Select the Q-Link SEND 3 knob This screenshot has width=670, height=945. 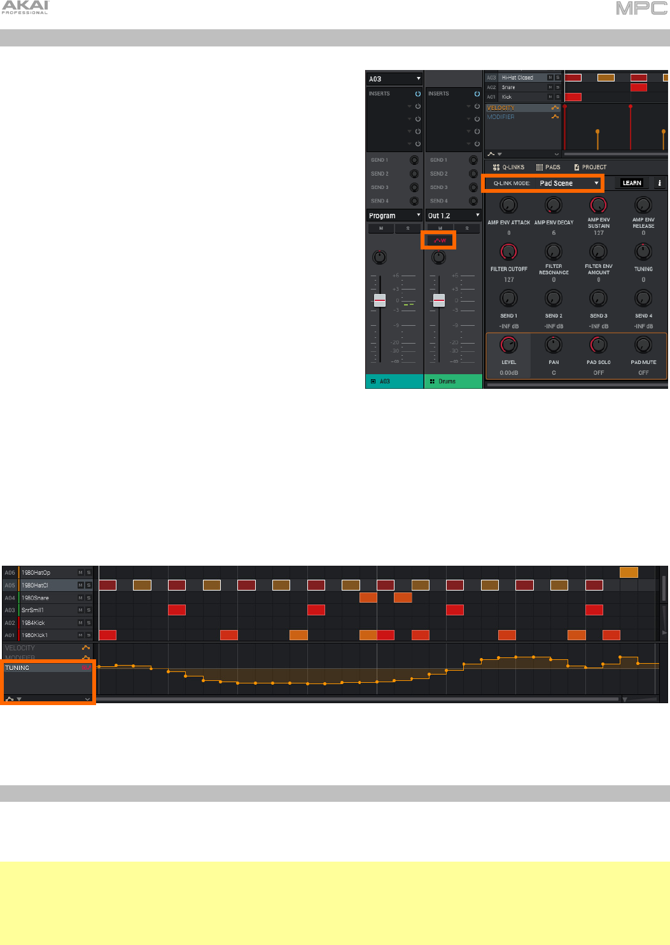tap(598, 298)
